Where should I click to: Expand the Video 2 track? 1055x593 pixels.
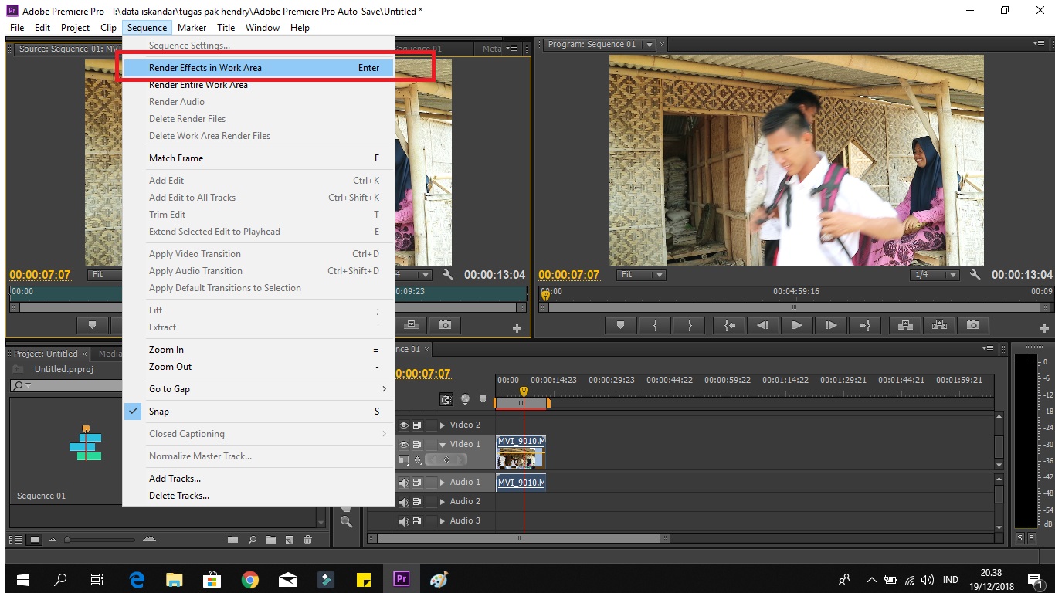click(443, 425)
